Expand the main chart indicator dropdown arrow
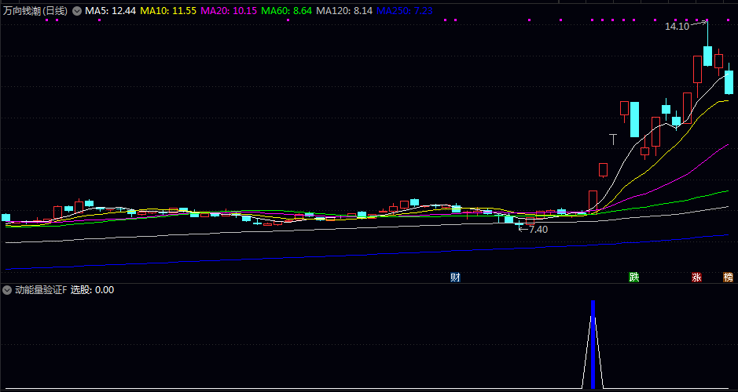The height and width of the screenshot is (392, 738). (x=76, y=12)
